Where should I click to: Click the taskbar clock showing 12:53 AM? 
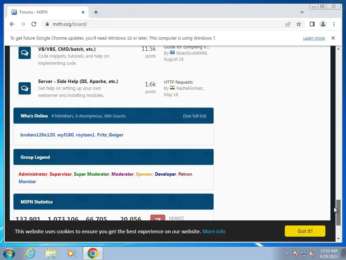[329, 254]
